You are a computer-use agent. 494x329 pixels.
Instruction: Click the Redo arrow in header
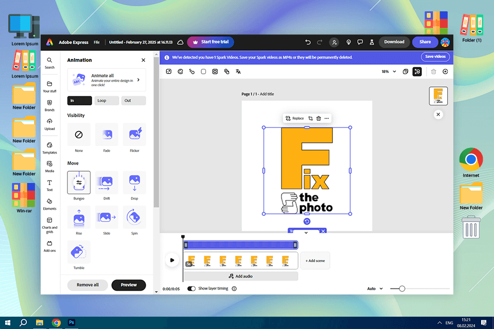click(320, 42)
